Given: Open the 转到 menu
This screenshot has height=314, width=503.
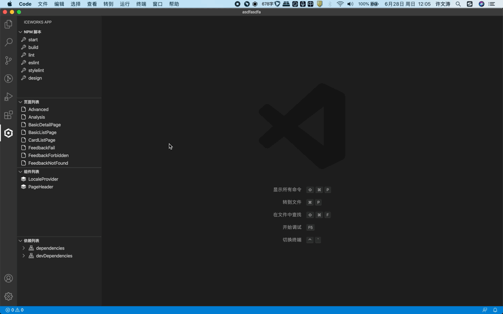Looking at the screenshot, I should [x=108, y=4].
